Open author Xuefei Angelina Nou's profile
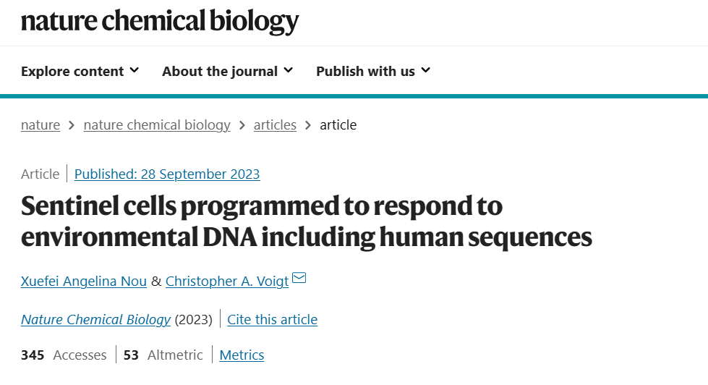Image resolution: width=708 pixels, height=385 pixels. click(84, 281)
